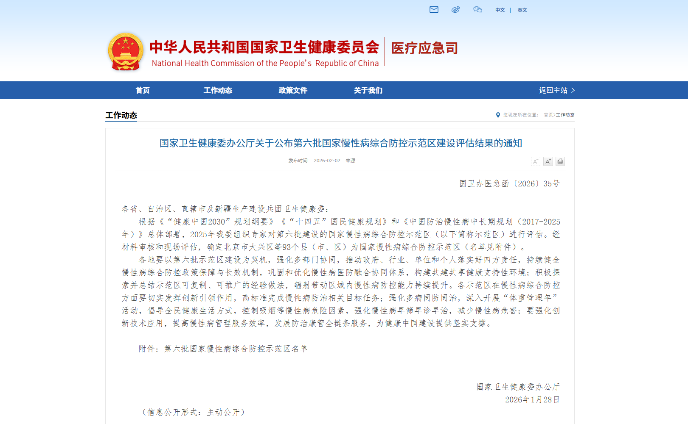Image resolution: width=688 pixels, height=424 pixels.
Task: Open the 首页 navigation tab
Action: point(143,90)
